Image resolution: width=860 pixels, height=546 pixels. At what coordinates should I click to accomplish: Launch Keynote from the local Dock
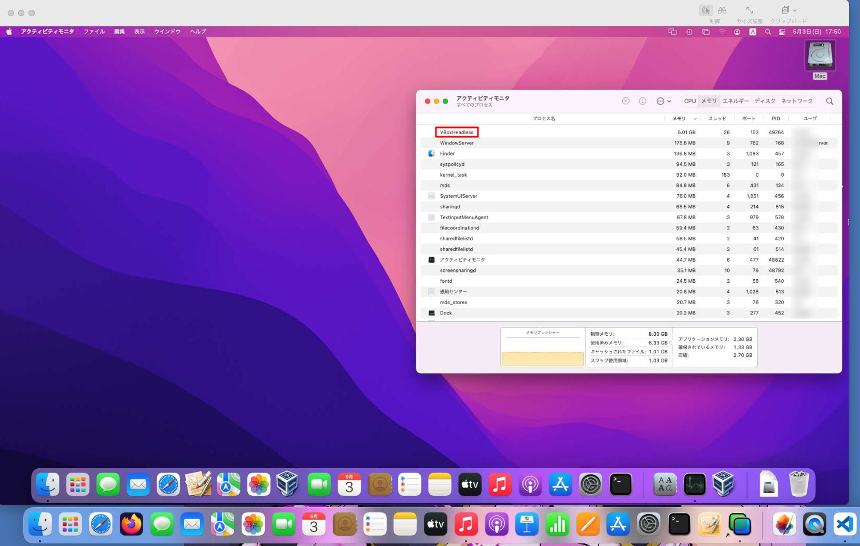point(527,525)
